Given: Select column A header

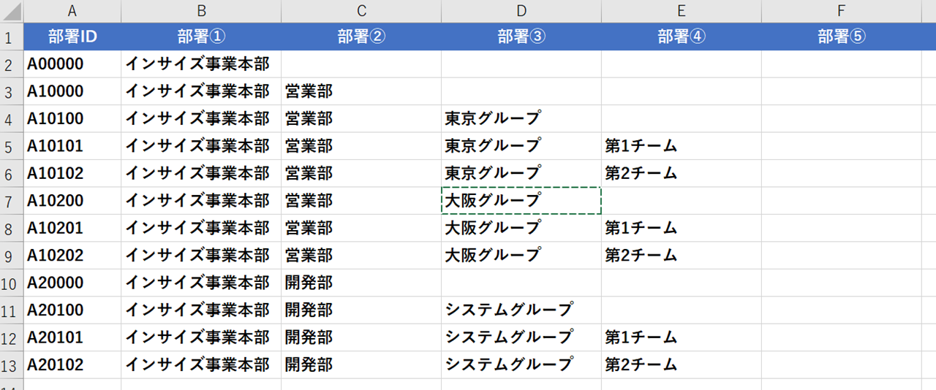Looking at the screenshot, I should 72,11.
